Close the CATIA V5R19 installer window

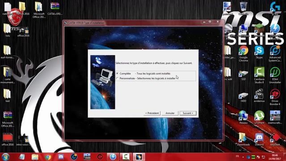pyautogui.click(x=218, y=22)
